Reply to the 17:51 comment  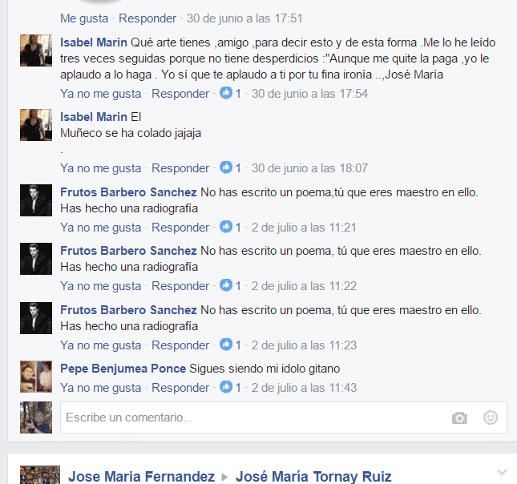(147, 18)
